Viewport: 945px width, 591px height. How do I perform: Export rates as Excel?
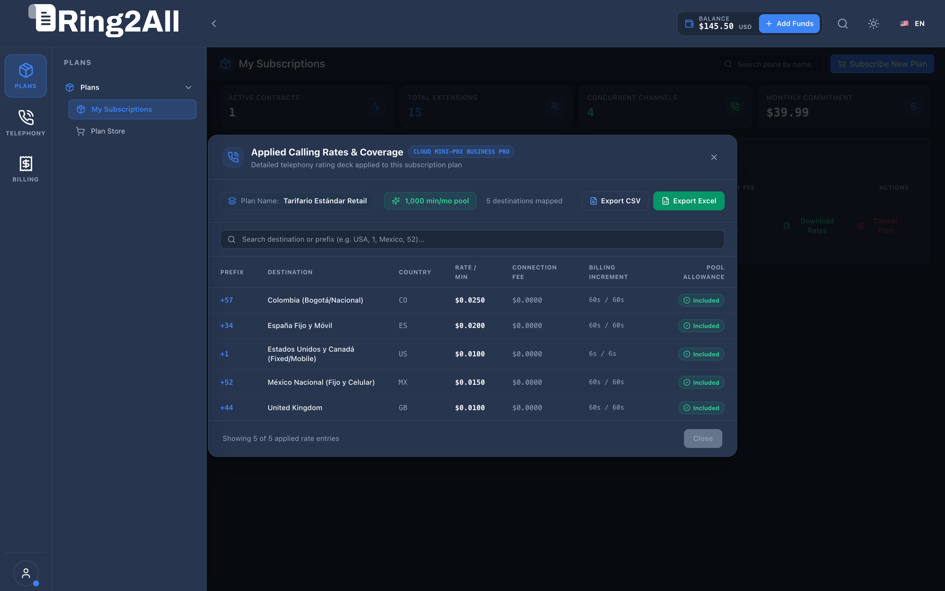click(689, 201)
